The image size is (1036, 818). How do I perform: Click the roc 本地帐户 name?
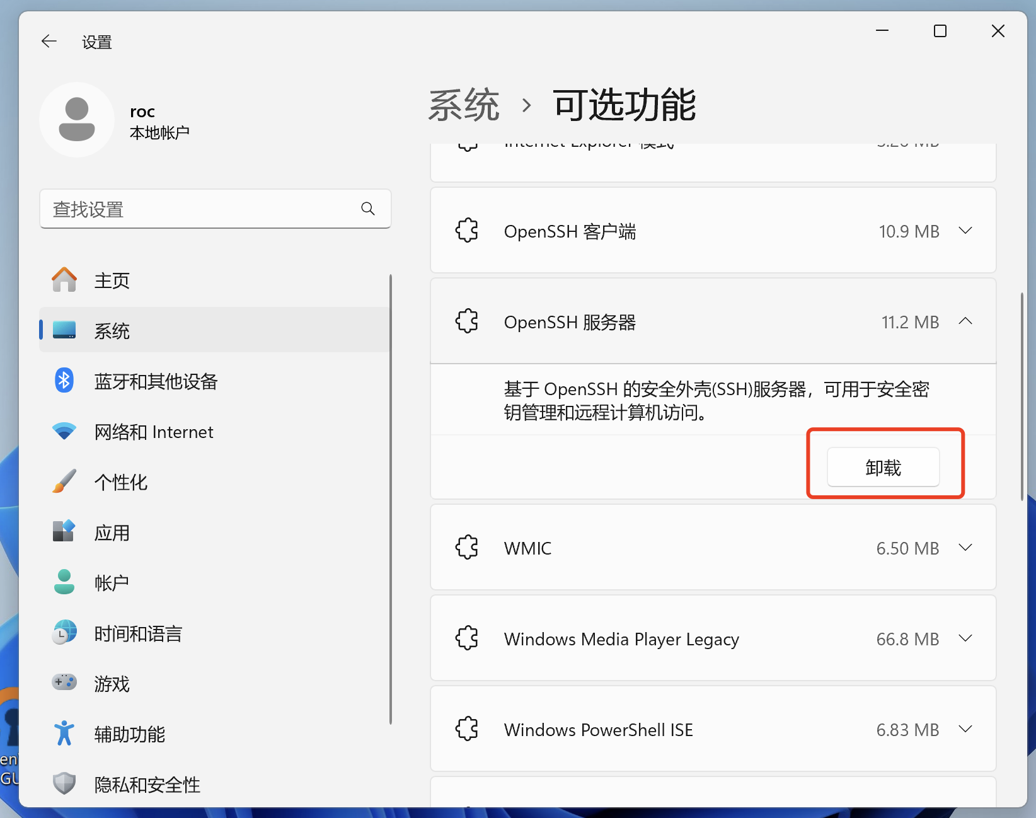tap(159, 122)
